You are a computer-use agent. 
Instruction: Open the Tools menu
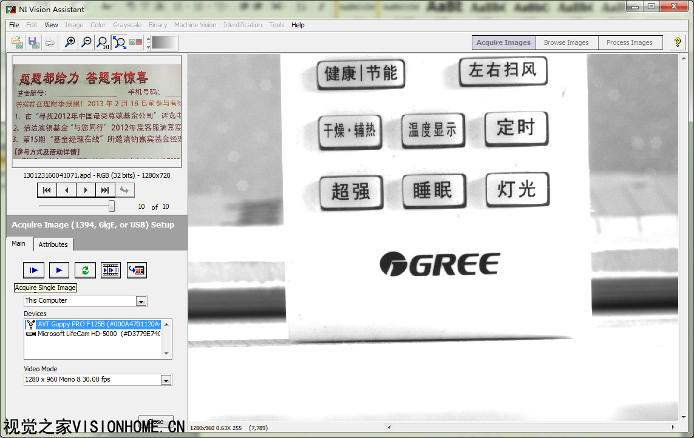277,25
